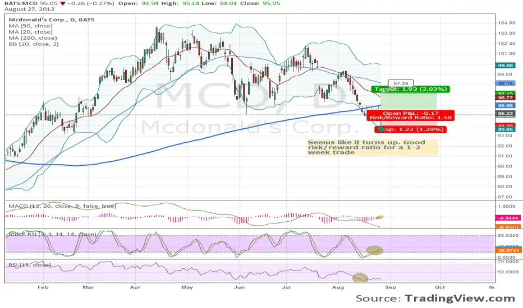Screen dimensions: 523x308
Task: Click the Apr label on the time axis
Action: [x=135, y=287]
